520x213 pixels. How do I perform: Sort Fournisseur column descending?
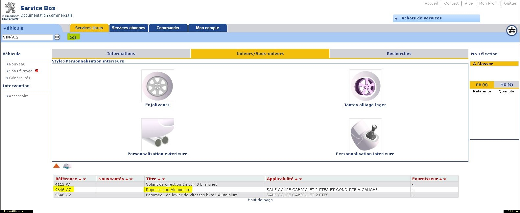pos(445,179)
